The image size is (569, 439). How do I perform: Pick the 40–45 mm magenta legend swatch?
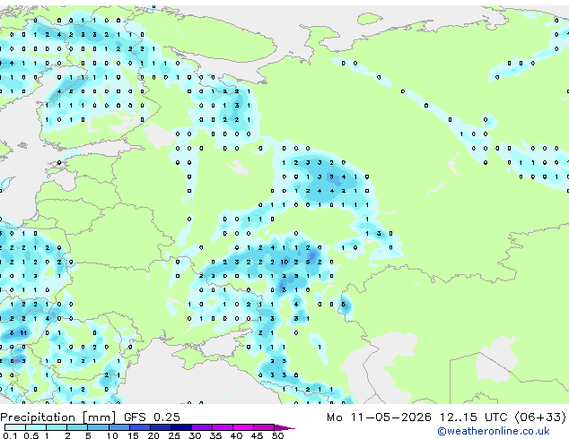[243, 427]
